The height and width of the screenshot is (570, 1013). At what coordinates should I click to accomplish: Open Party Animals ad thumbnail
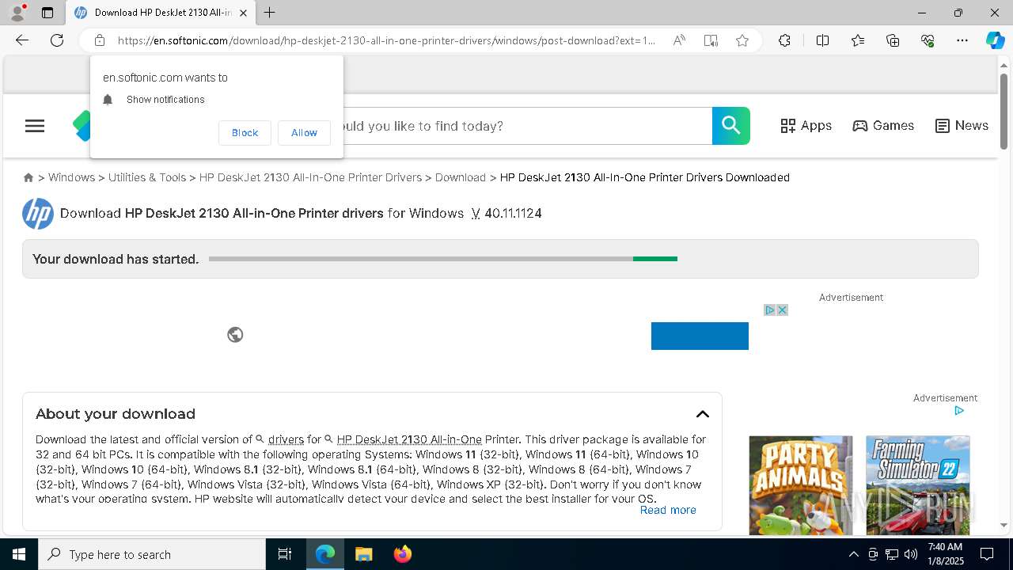(801, 485)
